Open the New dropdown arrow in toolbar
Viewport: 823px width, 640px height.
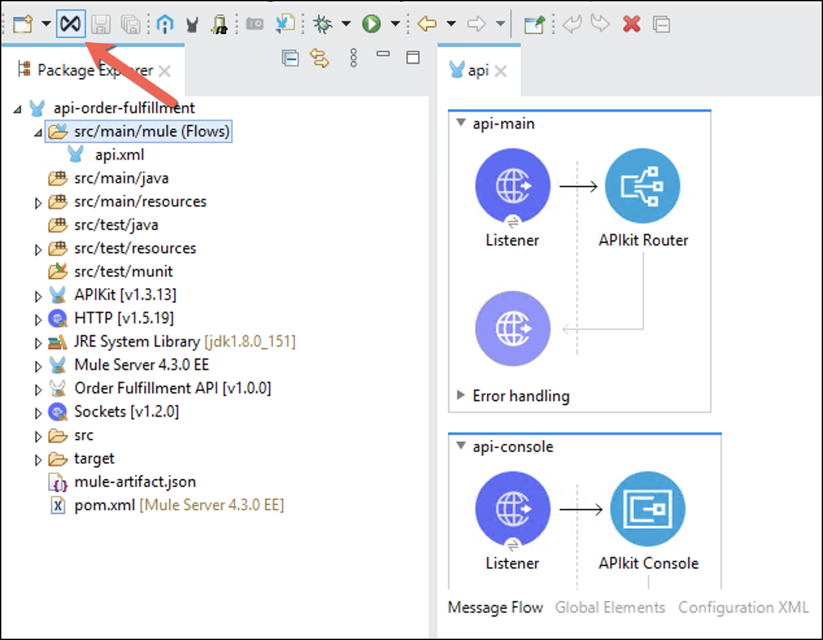(x=46, y=25)
